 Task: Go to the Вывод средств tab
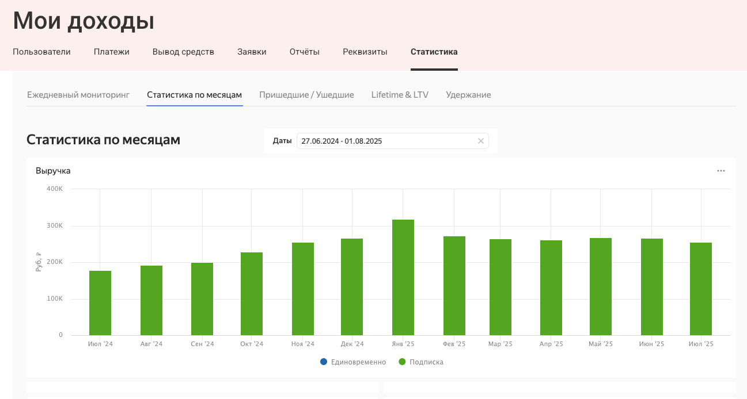[x=183, y=52]
